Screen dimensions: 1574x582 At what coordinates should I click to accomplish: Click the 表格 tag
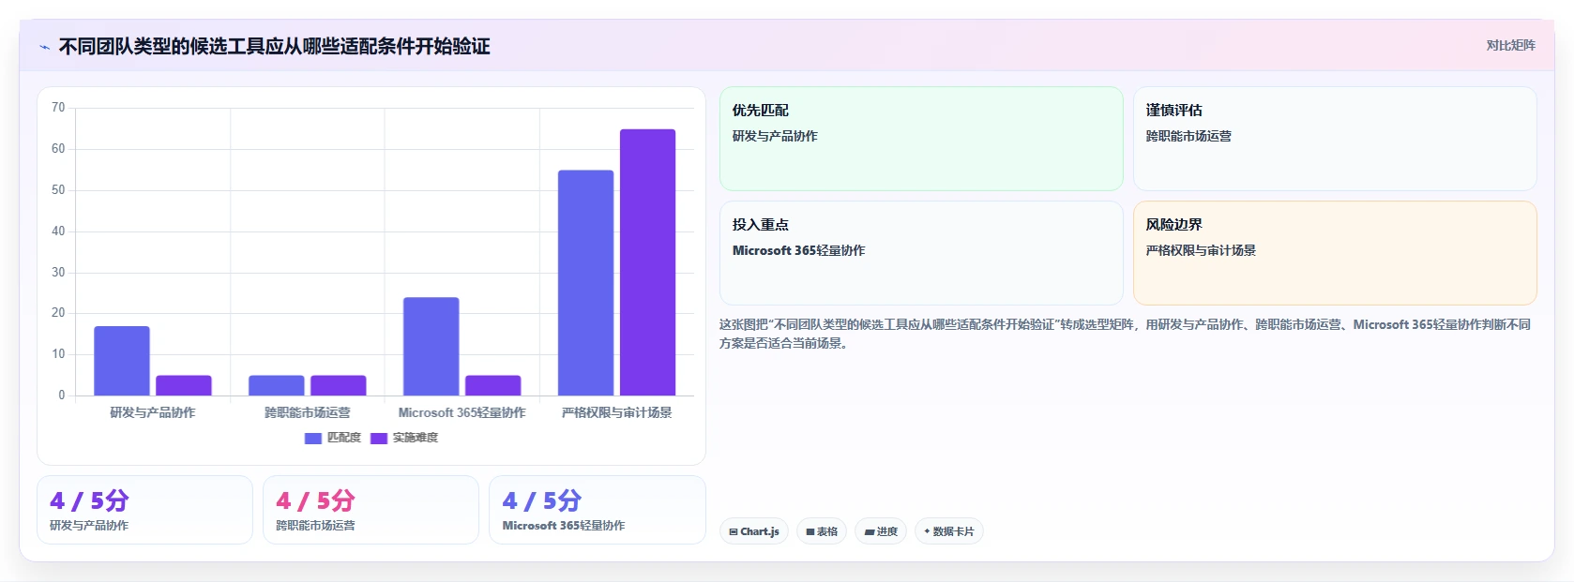(822, 531)
